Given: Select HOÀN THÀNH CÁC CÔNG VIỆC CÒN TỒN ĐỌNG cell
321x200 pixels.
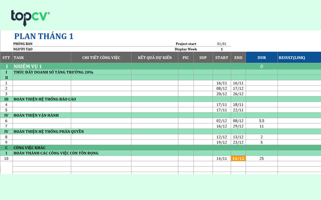Looking at the screenshot, I should (x=56, y=153).
